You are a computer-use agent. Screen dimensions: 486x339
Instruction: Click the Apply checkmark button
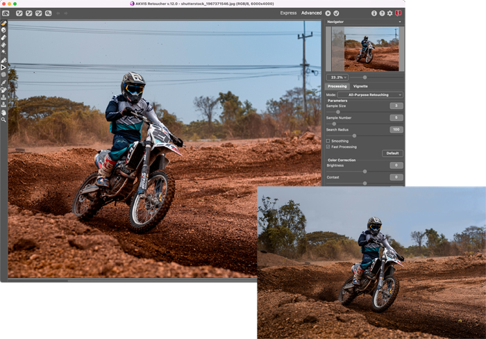[336, 13]
